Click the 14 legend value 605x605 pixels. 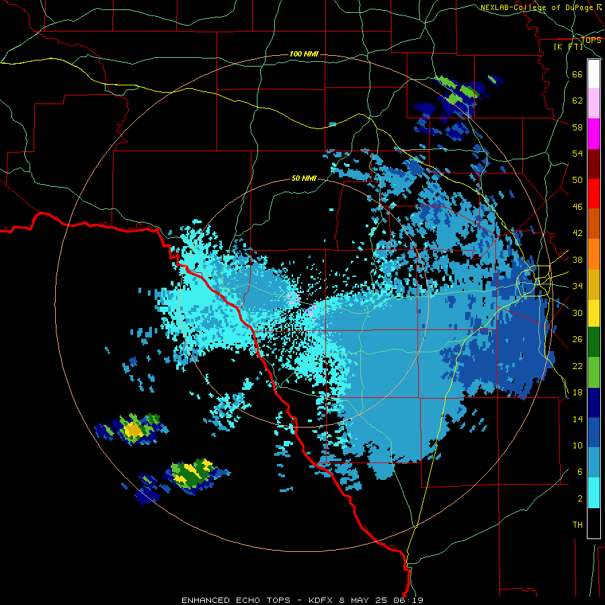577,419
